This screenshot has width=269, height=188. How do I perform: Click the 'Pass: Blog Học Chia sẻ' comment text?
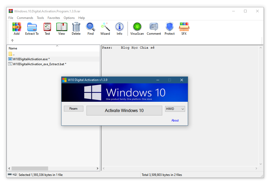tap(128, 48)
